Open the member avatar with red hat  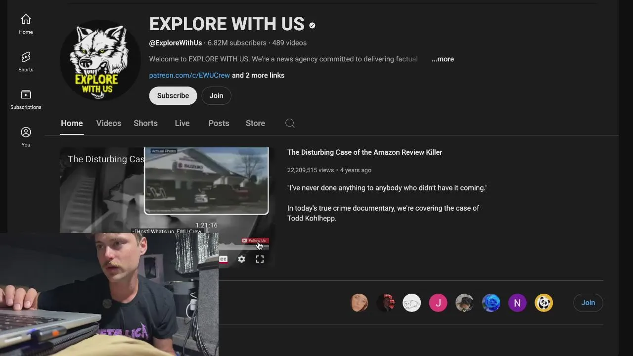tap(385, 303)
